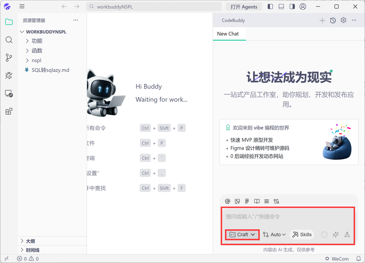
Task: Click the 打开 Agents button
Action: point(244,7)
